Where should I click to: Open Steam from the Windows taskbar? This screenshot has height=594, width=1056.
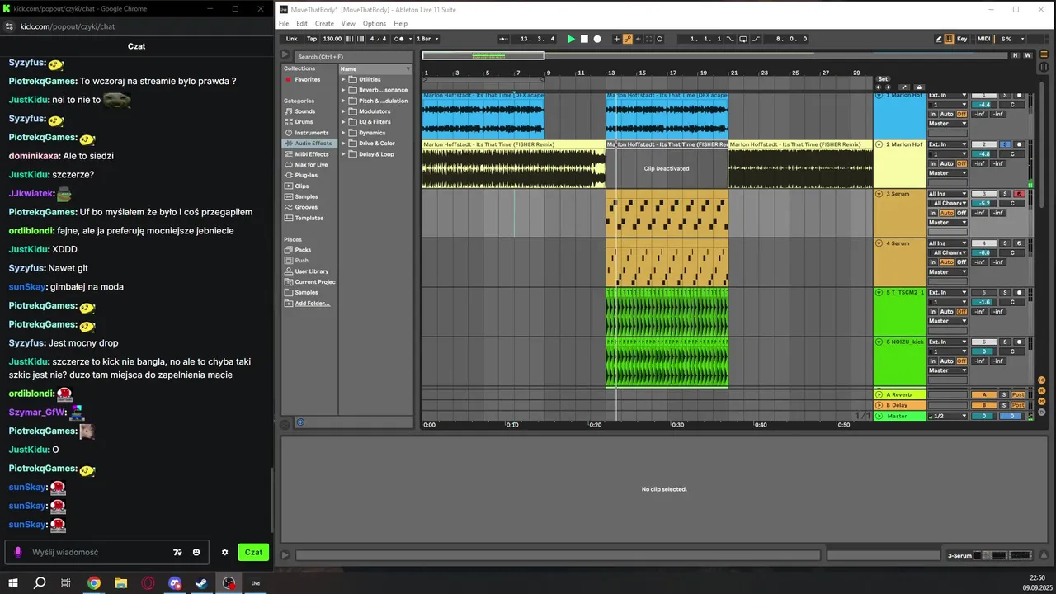202,583
